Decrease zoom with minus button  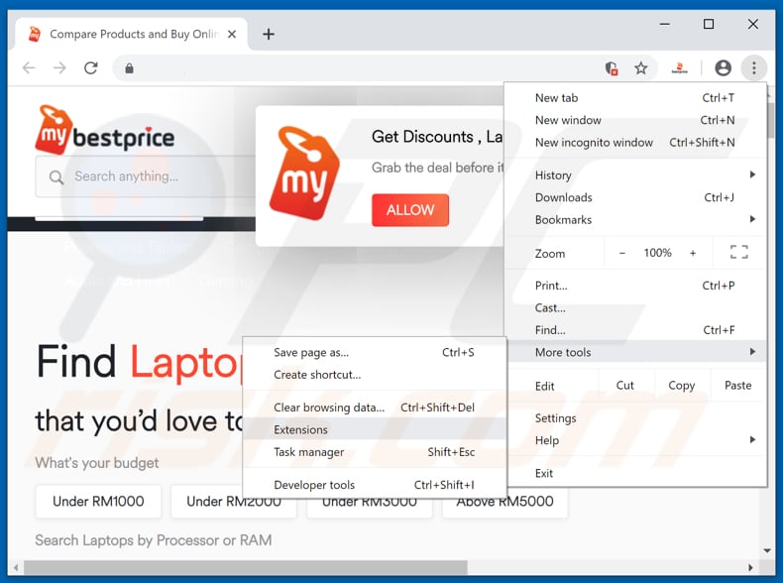pyautogui.click(x=622, y=253)
